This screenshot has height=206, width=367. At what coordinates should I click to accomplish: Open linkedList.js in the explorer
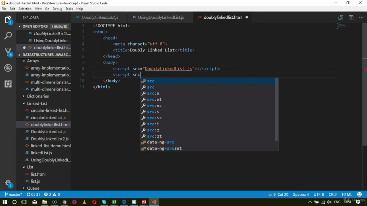[41, 153]
